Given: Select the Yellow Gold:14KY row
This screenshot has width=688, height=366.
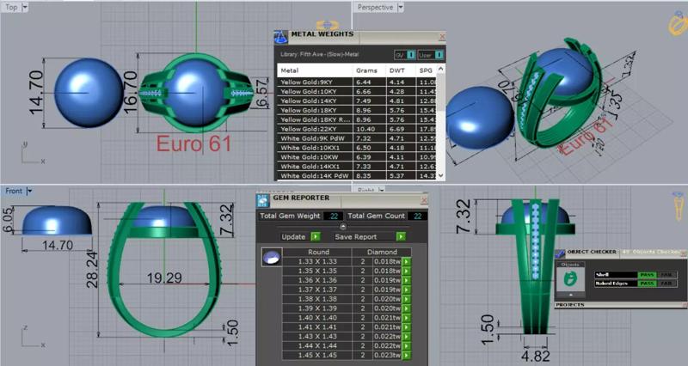Looking at the screenshot, I should click(357, 101).
